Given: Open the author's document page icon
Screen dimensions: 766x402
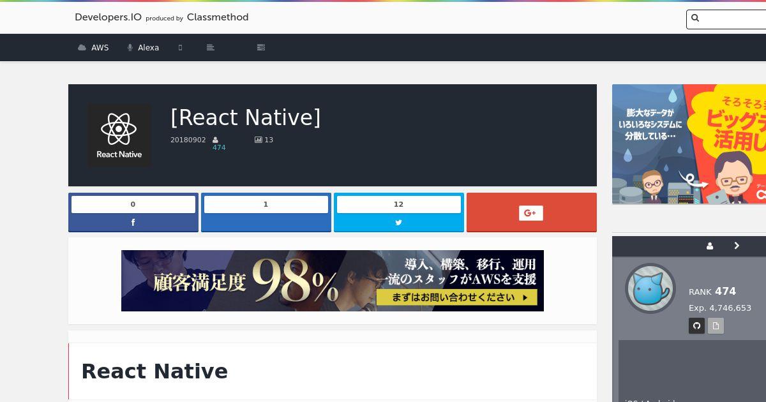Looking at the screenshot, I should (716, 326).
